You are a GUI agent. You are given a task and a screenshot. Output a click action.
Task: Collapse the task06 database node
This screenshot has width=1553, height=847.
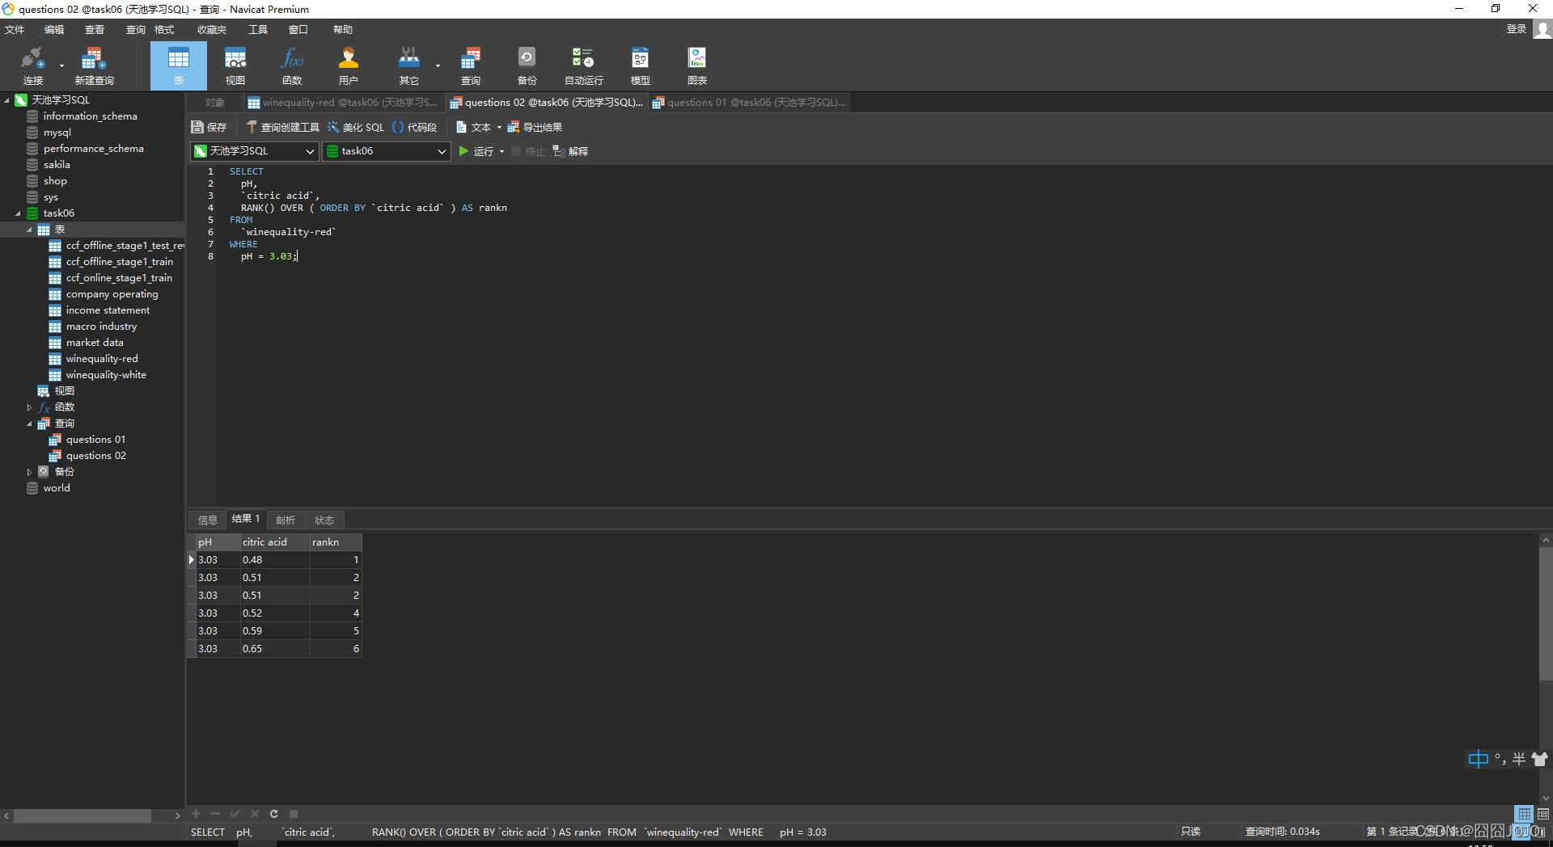19,213
